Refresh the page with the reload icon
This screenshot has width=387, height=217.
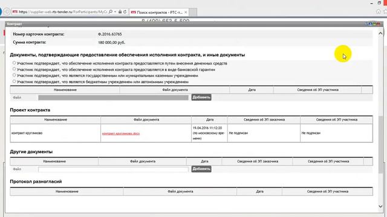125,11
